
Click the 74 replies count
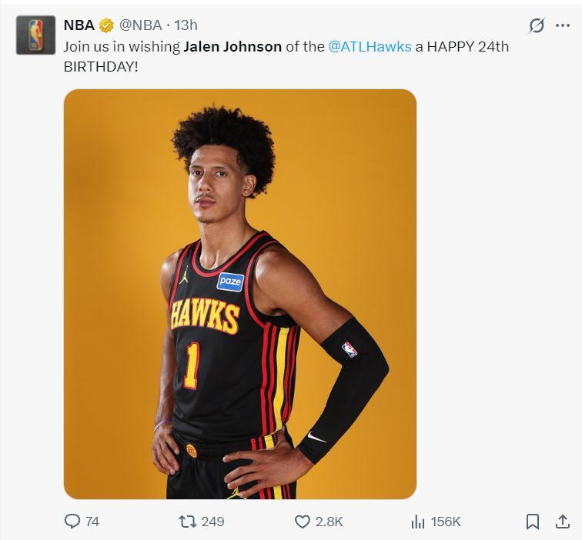[92, 522]
